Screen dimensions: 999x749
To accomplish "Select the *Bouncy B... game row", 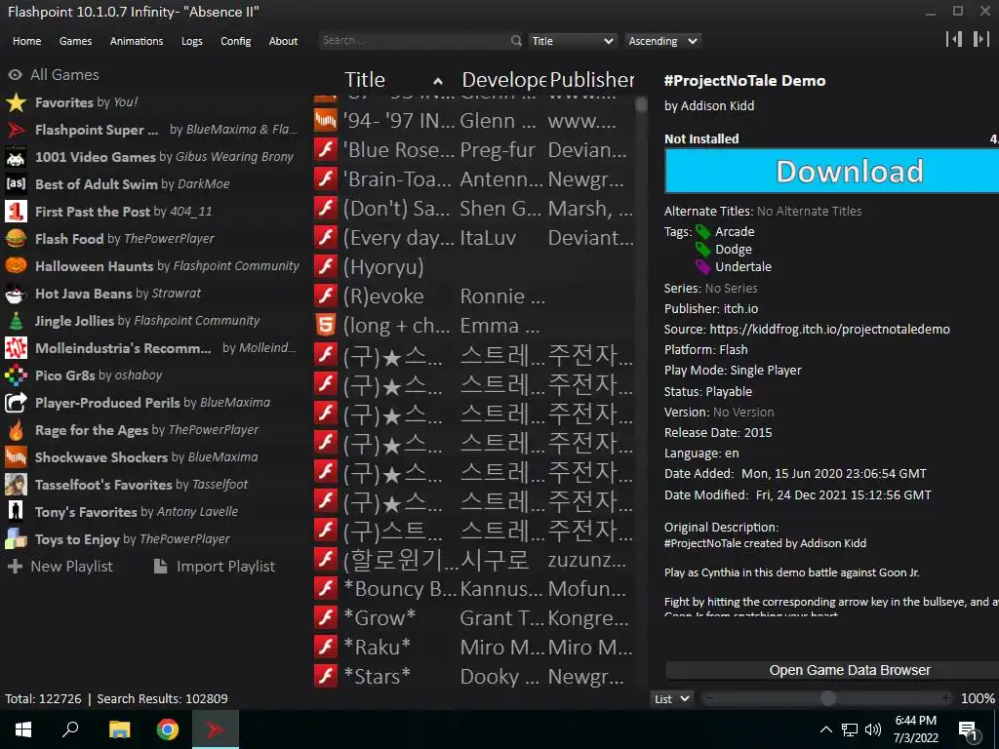I will coord(475,588).
